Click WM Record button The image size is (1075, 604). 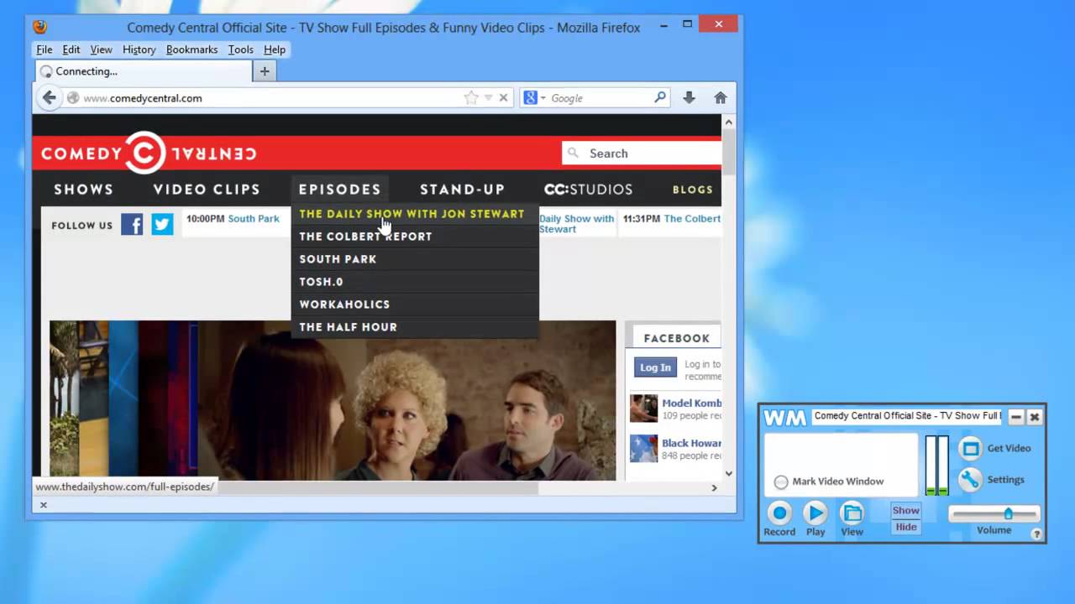779,513
